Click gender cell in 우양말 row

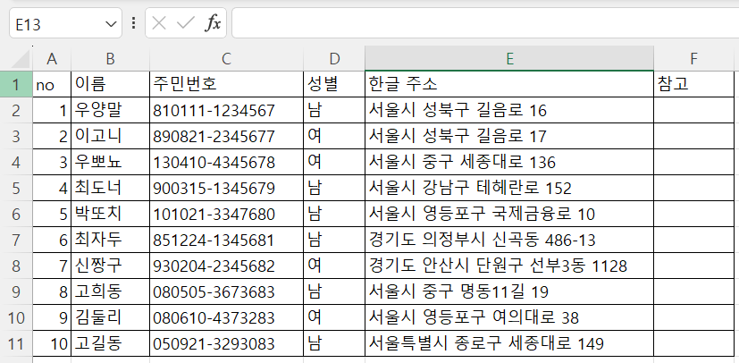pos(334,110)
